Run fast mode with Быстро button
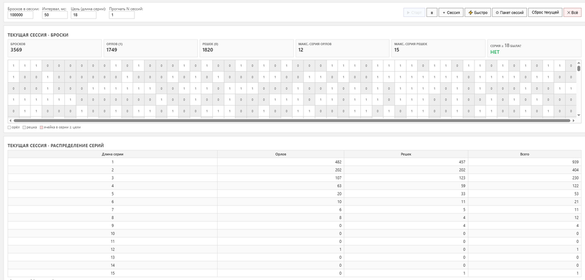This screenshot has height=280, width=585. [477, 12]
